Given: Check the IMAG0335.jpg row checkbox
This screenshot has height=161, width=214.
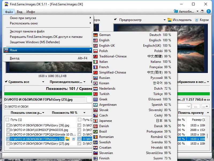Looking at the screenshot, I should click(x=8, y=130).
